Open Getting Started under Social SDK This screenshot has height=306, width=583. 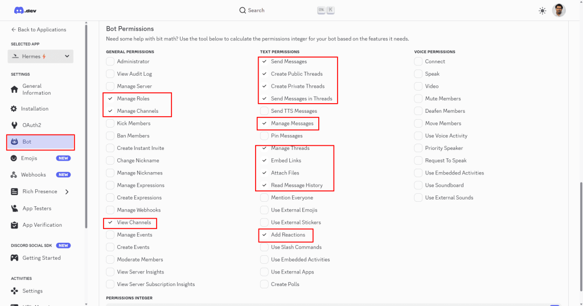click(41, 258)
